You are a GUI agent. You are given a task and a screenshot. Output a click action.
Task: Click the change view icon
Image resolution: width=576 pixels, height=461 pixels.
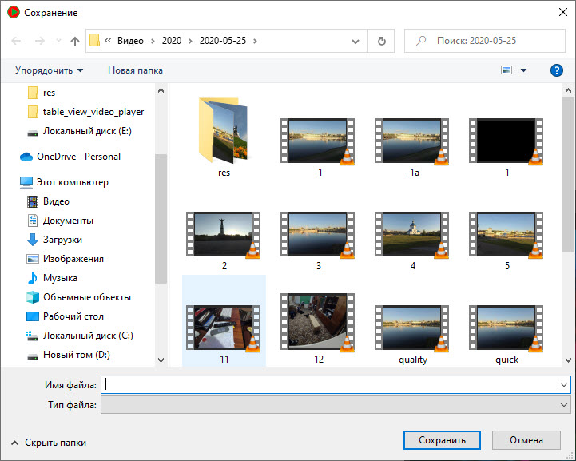(506, 70)
